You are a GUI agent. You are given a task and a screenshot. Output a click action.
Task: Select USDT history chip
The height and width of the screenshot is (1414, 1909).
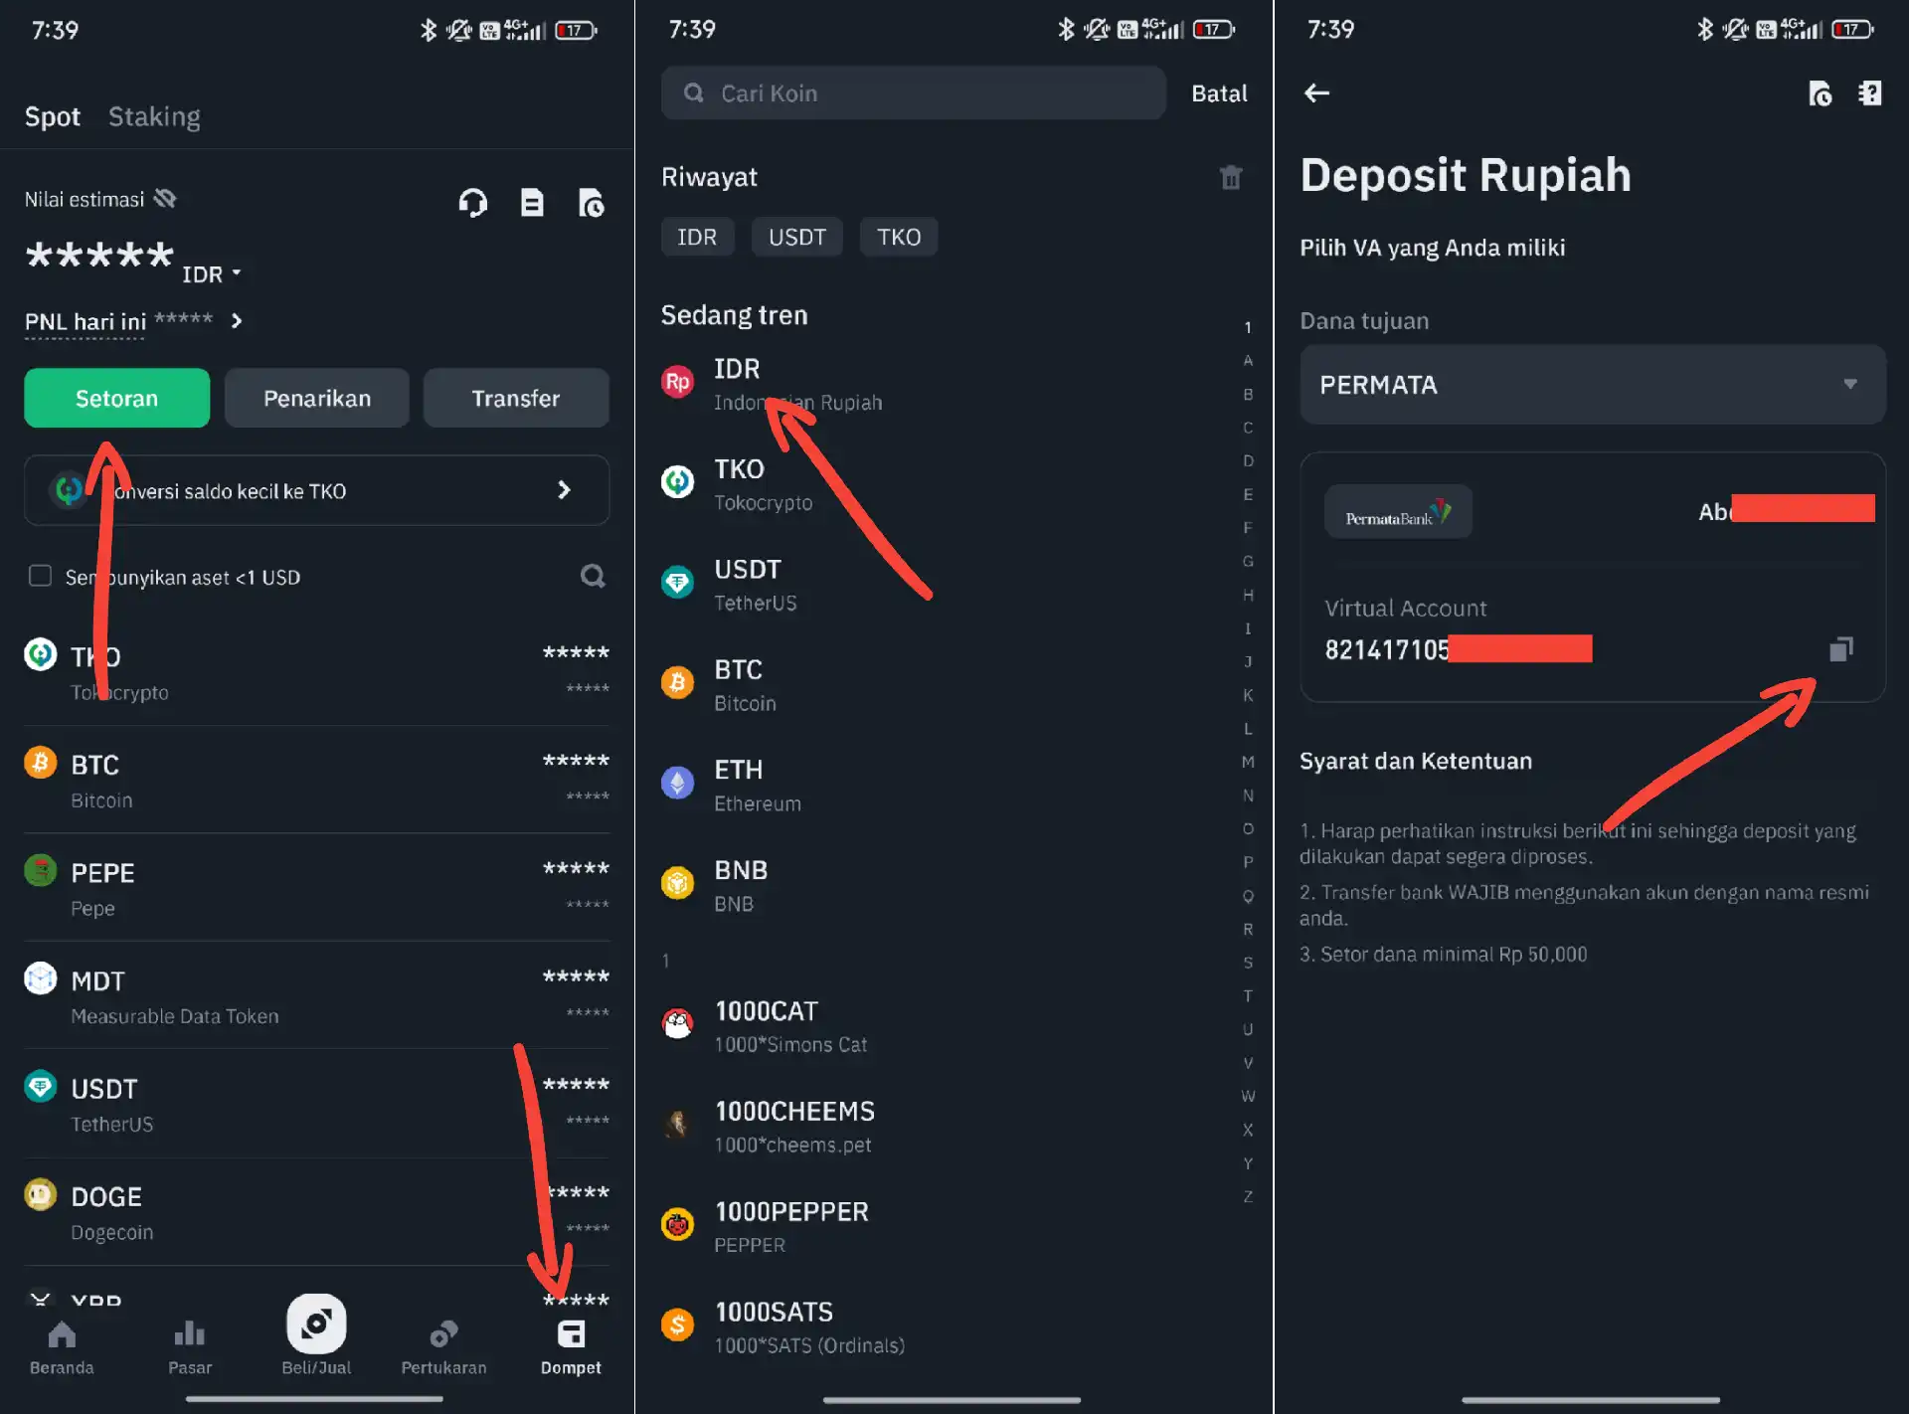(x=797, y=237)
